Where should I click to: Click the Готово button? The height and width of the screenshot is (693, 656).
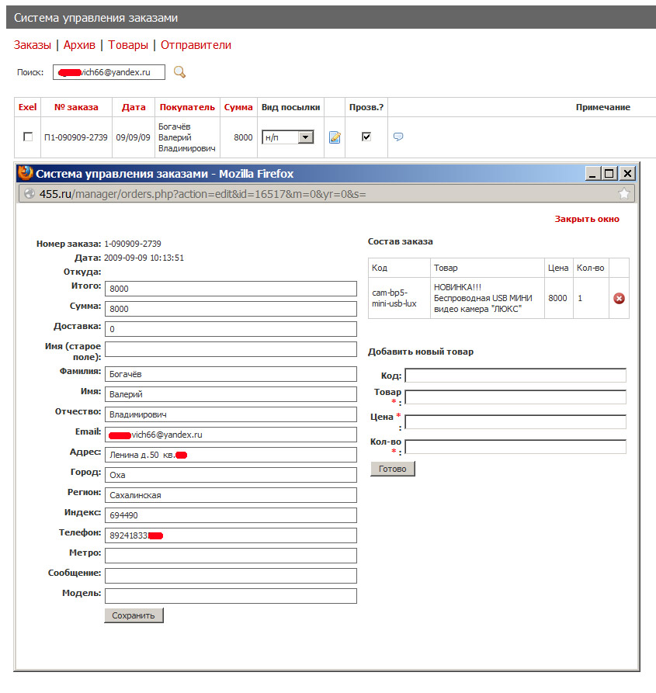(393, 469)
